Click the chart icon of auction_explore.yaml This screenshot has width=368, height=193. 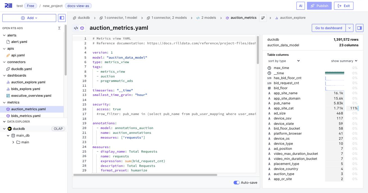click(8, 82)
